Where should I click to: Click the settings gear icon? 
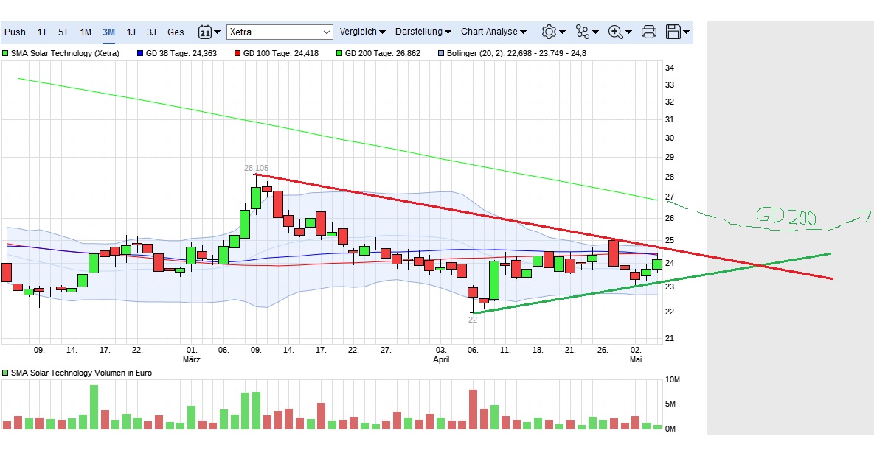[x=549, y=32]
